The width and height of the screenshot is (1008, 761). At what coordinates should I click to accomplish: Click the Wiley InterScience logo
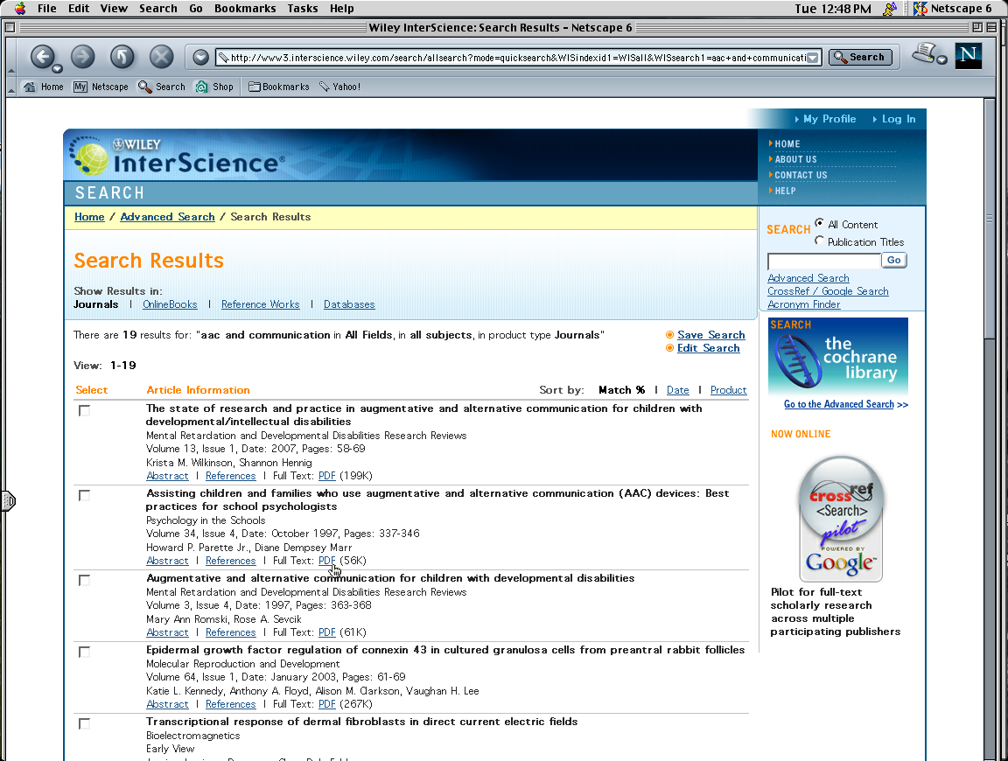click(x=177, y=156)
